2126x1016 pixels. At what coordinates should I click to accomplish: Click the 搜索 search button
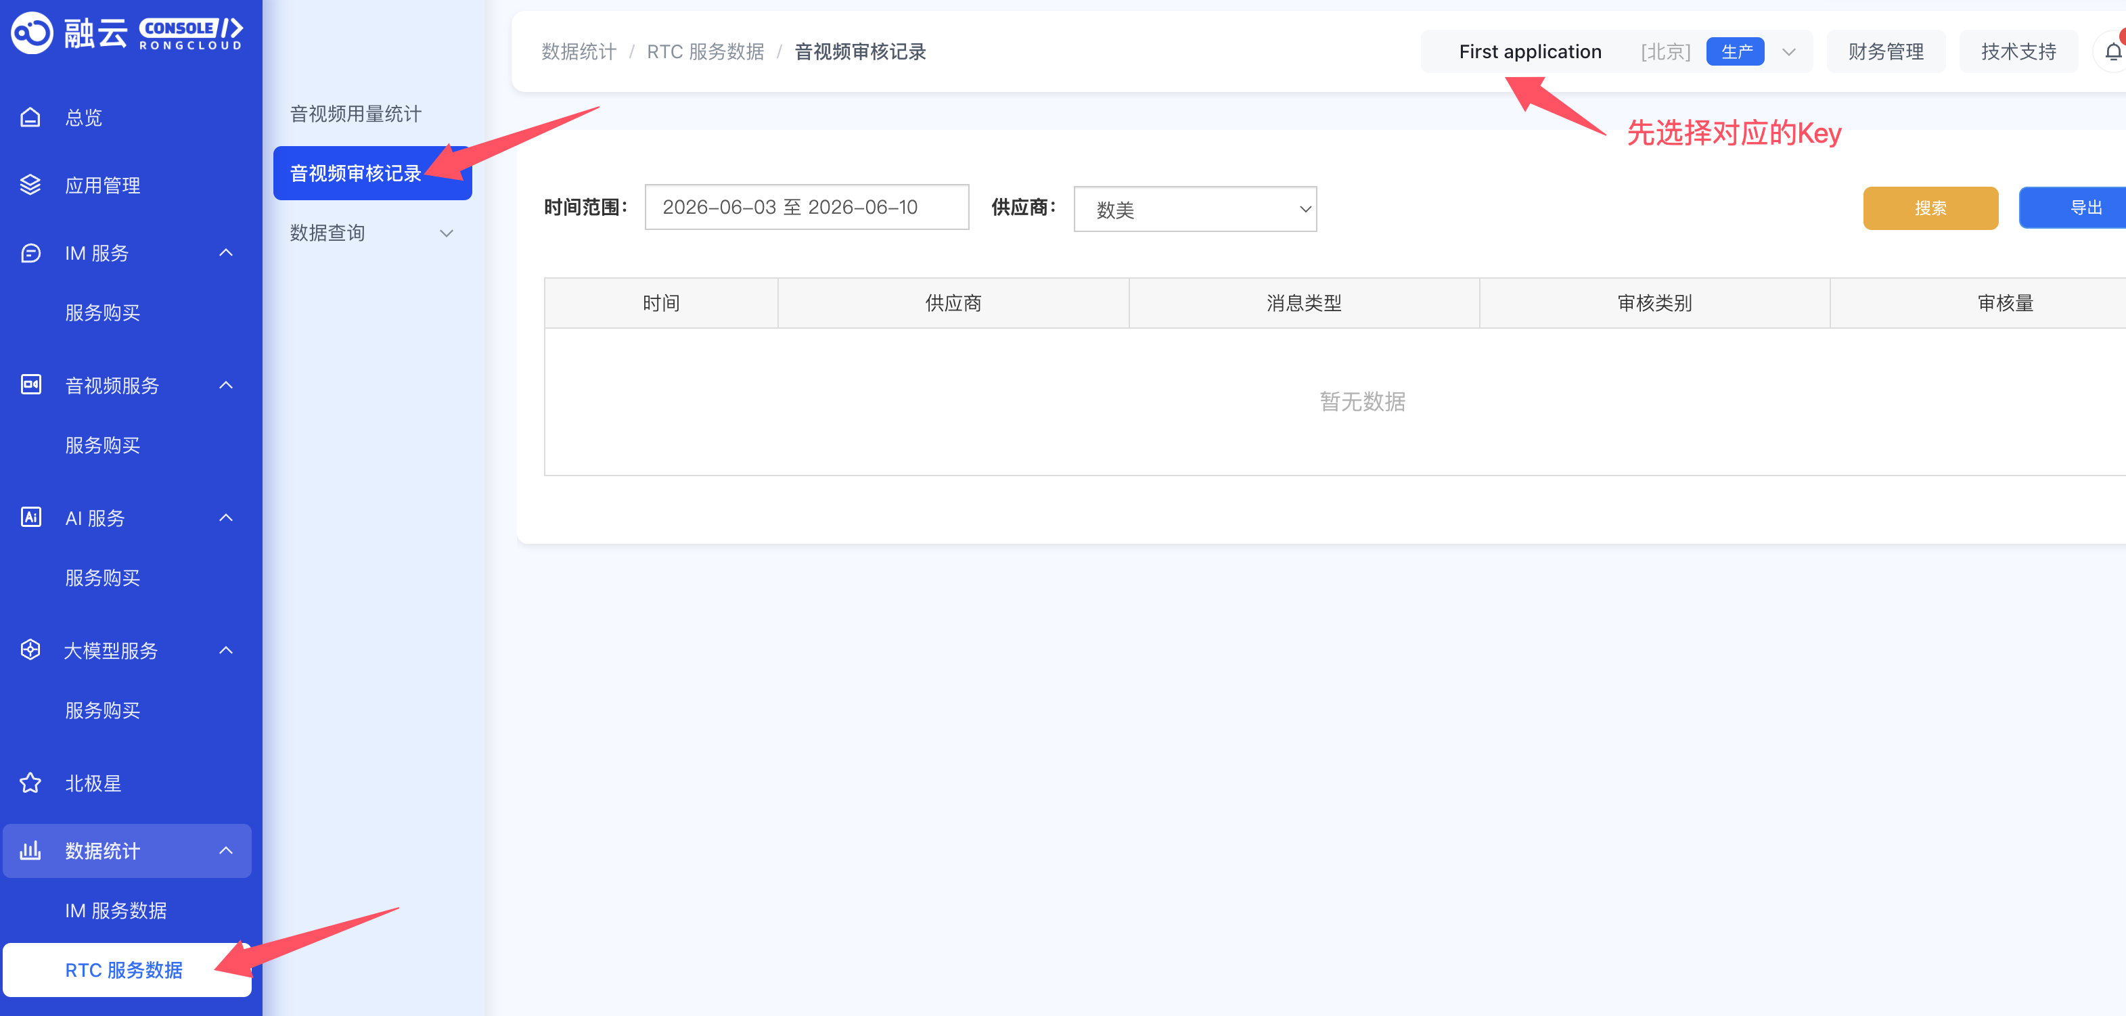[1930, 208]
